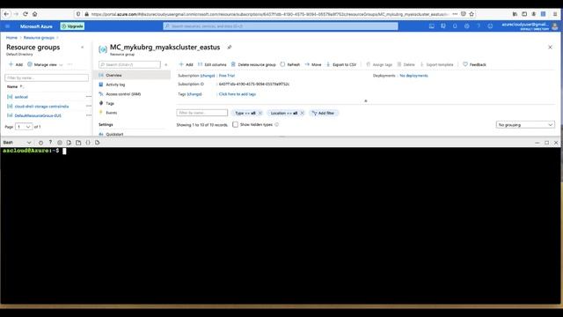The image size is (563, 317).
Task: Open DefaultResourceGroup-EUS resource group
Action: (38, 115)
